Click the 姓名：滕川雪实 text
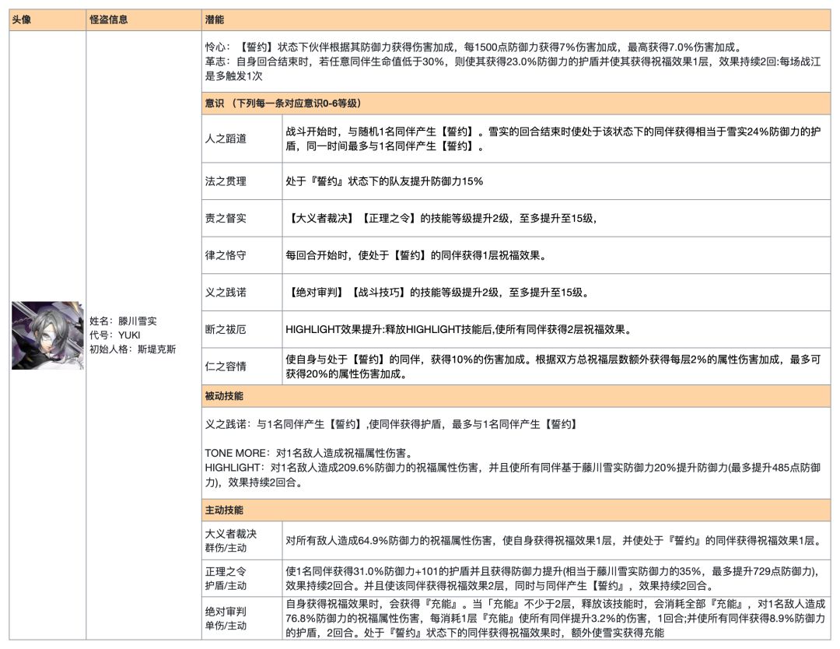The image size is (840, 649). pyautogui.click(x=123, y=321)
